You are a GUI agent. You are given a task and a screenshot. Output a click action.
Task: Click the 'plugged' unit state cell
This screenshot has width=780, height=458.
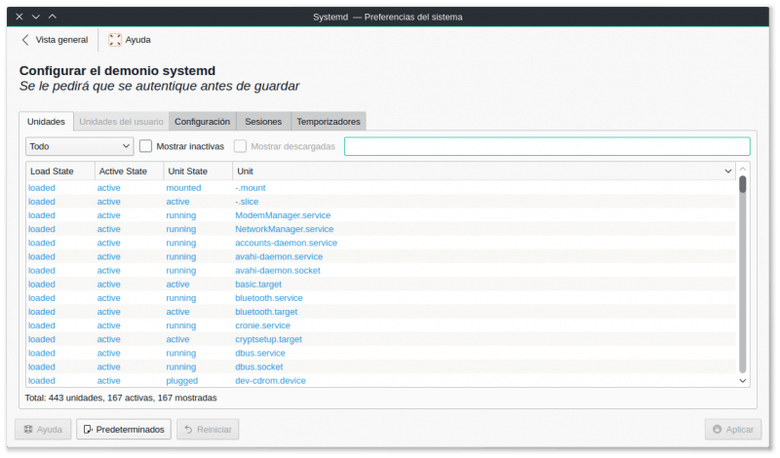tap(182, 381)
